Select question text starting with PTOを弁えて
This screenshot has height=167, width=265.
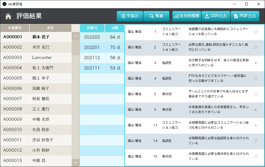click(x=217, y=78)
